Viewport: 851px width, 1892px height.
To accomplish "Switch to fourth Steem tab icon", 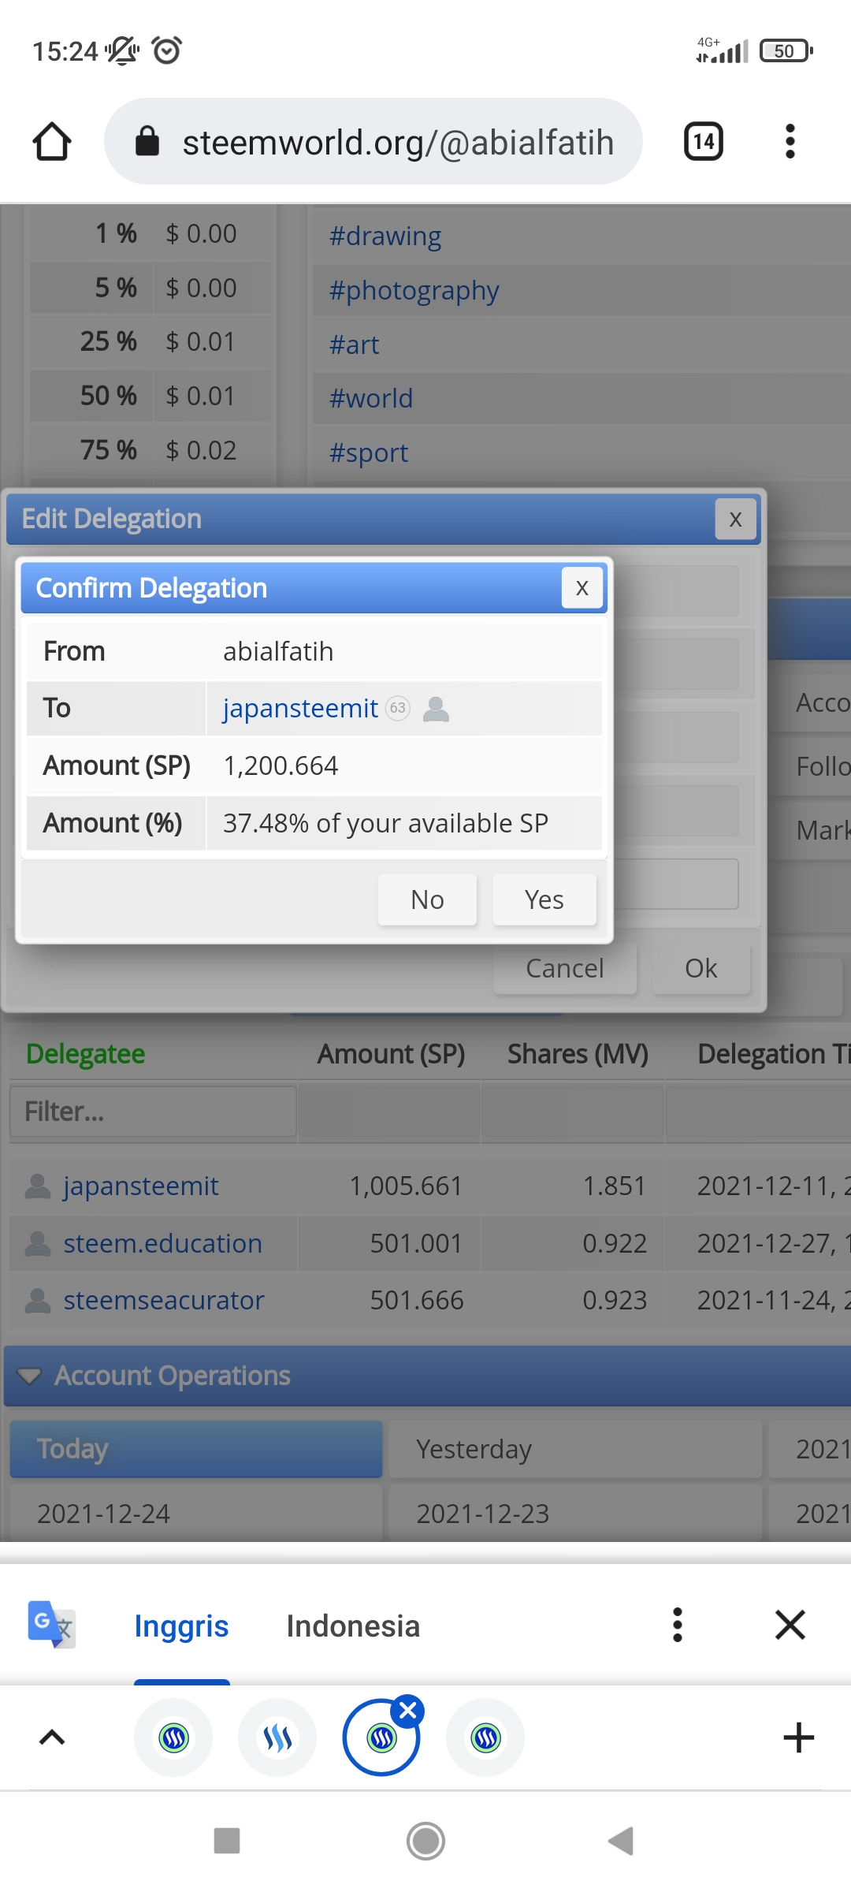I will 485,1737.
